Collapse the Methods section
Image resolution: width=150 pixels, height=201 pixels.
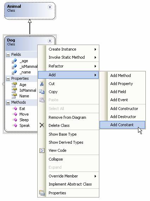[8, 103]
